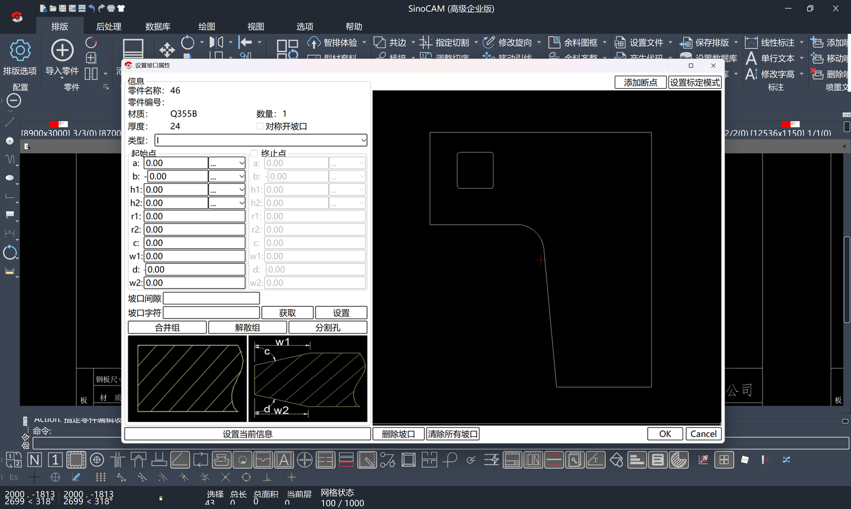The image size is (851, 509).
Task: Click the 导入零件 plus icon
Action: pos(62,50)
